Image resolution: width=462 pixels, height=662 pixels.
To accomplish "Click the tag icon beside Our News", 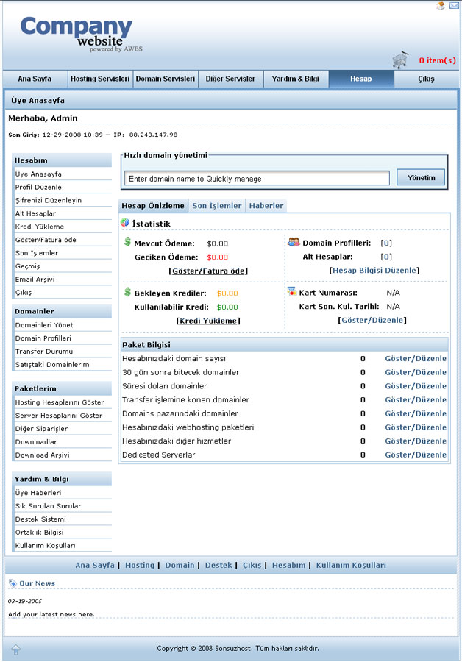I will (x=13, y=583).
